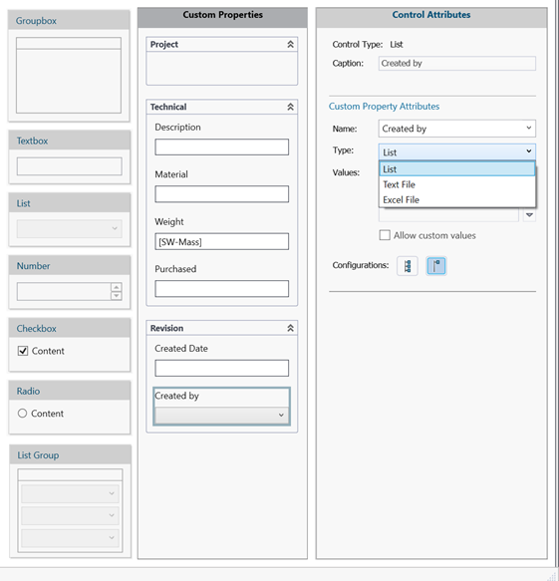Click the Weight field containing SW-Mass
This screenshot has width=559, height=581.
pos(221,241)
